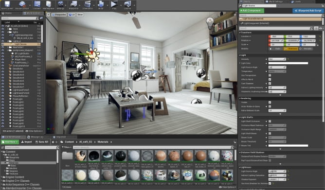Click the Play button in toolbar
Viewport: 325px width, 190px height.
pos(113,4)
